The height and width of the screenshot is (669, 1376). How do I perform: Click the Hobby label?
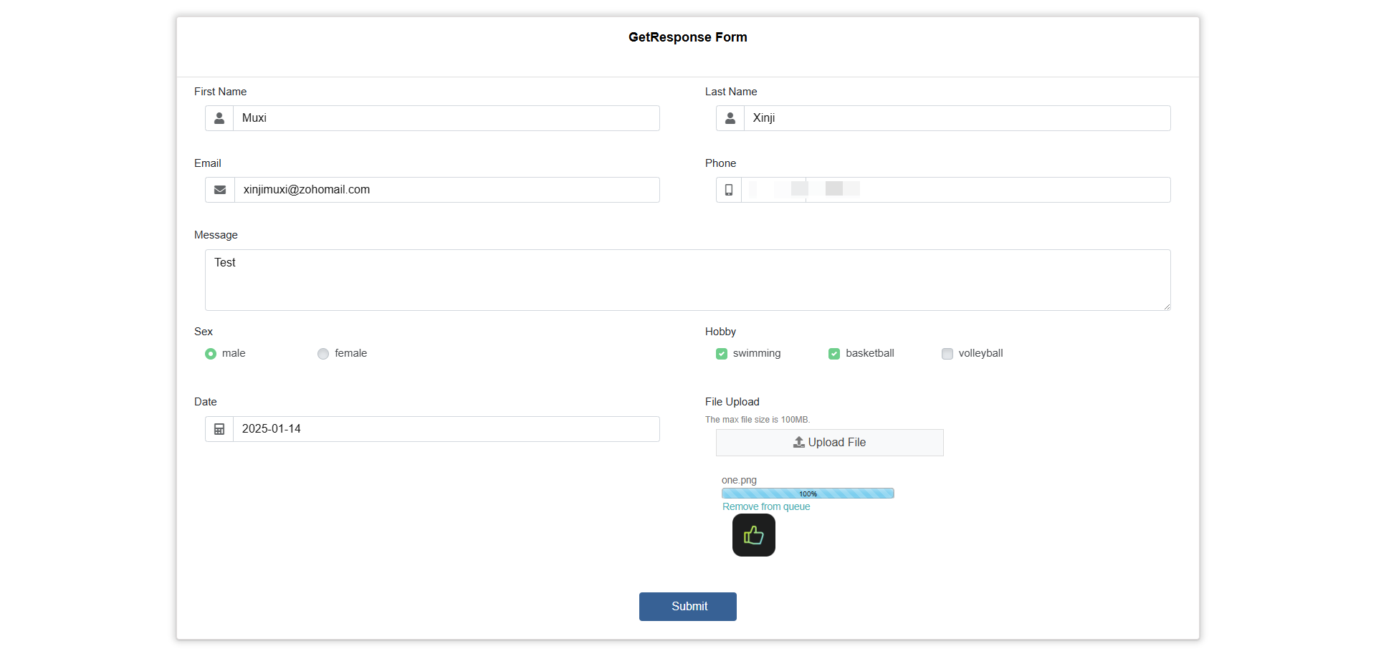(720, 332)
